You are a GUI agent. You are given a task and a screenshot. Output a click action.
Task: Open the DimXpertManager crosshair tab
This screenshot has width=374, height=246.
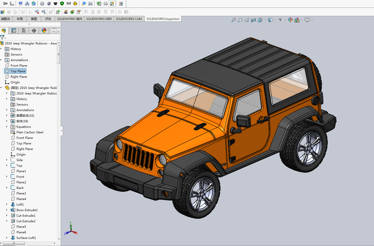(34, 31)
